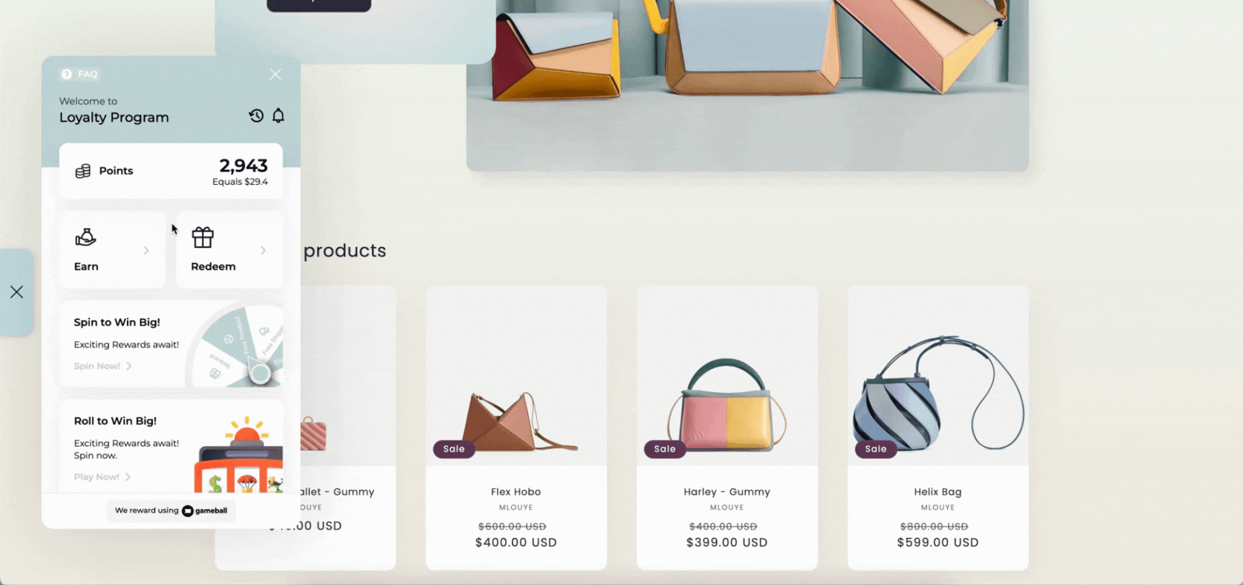This screenshot has width=1243, height=585.
Task: Click Play Now! link
Action: click(102, 477)
